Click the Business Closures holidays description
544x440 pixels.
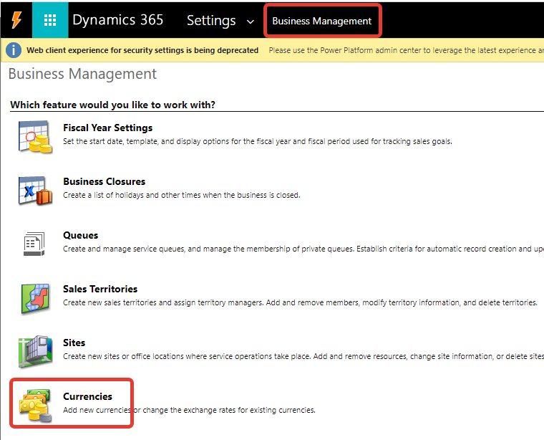[181, 195]
